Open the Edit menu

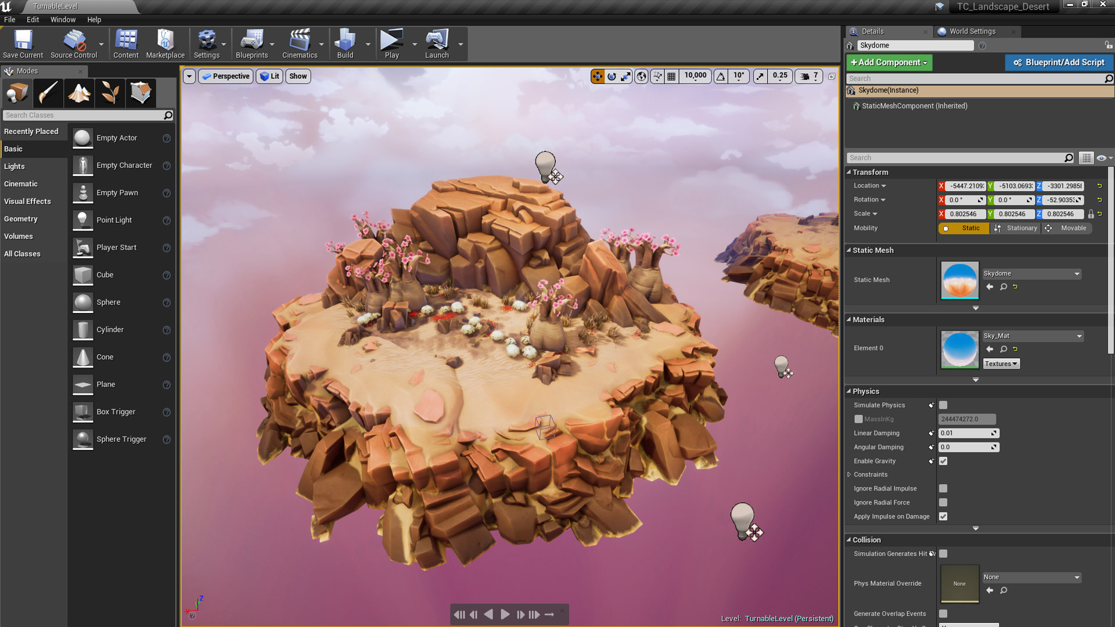[x=33, y=19]
